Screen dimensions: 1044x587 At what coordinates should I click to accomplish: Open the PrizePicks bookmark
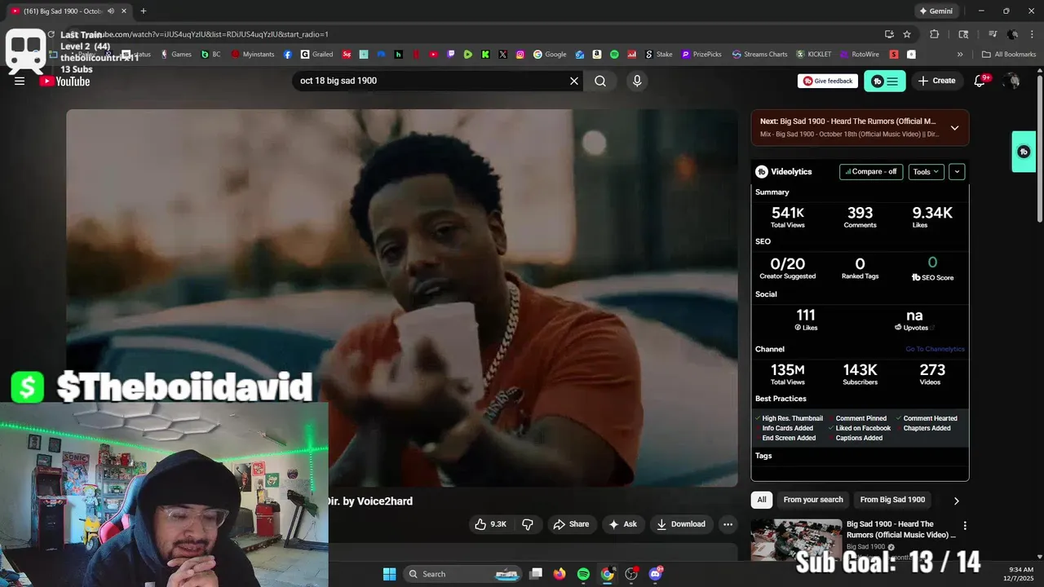702,55
